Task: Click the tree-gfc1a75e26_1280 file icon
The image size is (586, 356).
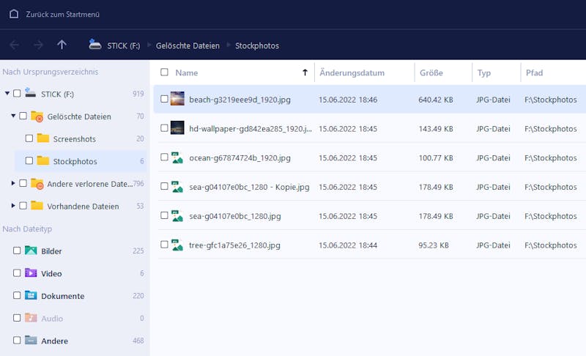Action: pyautogui.click(x=177, y=245)
